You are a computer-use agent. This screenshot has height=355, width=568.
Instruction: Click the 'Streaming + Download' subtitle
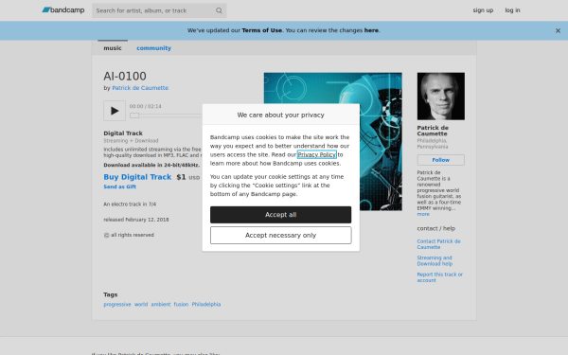click(131, 141)
